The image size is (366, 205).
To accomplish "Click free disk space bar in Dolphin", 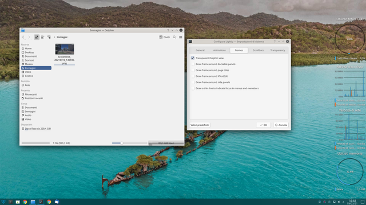I will 166,143.
